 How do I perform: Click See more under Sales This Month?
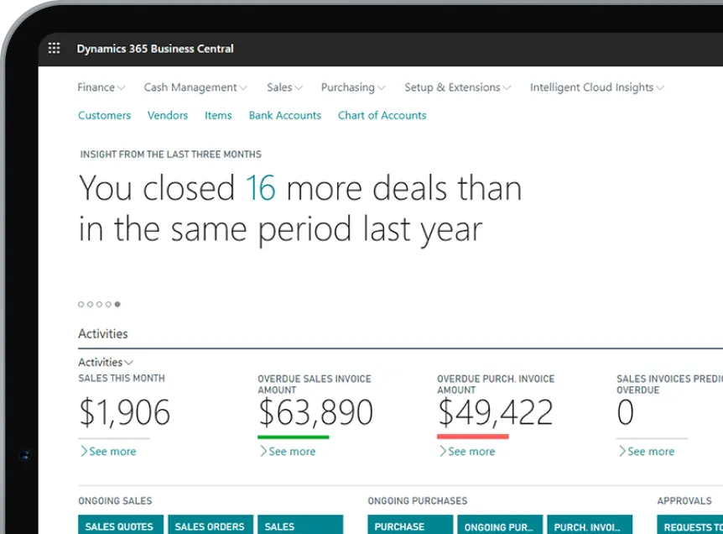coord(108,452)
